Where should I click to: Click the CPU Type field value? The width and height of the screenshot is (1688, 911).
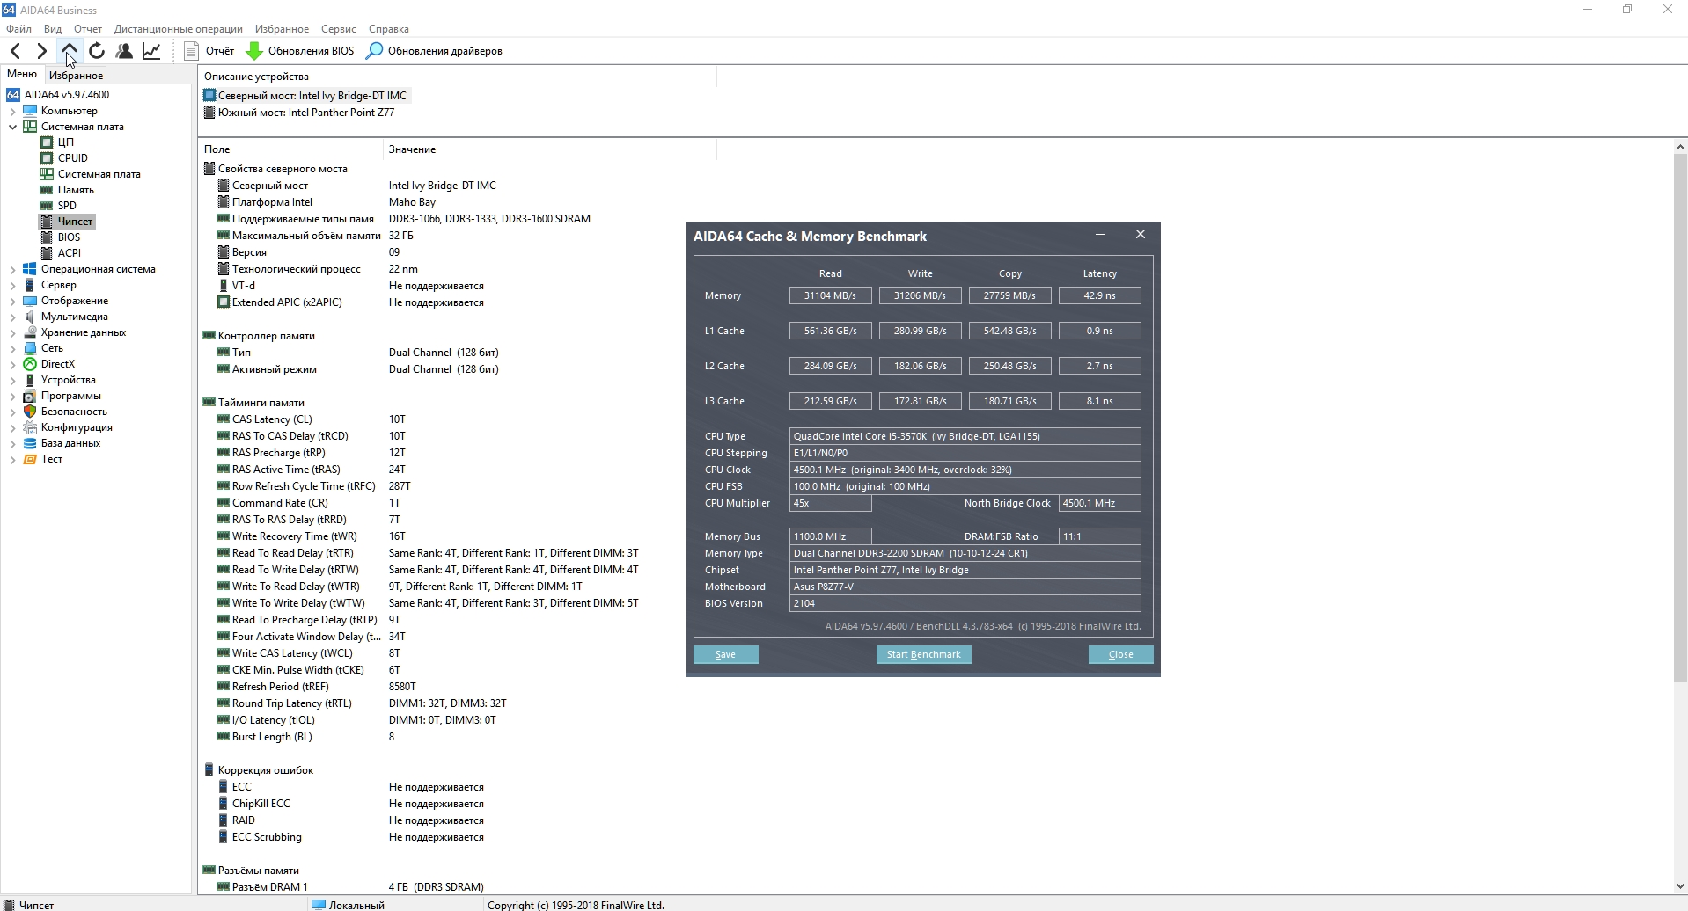tap(965, 436)
